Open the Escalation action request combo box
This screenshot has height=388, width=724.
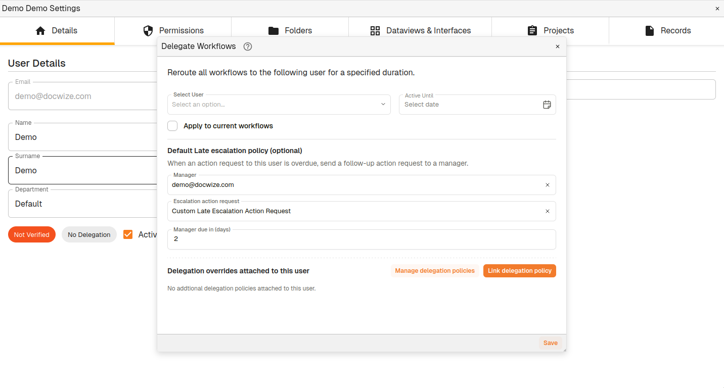point(354,211)
